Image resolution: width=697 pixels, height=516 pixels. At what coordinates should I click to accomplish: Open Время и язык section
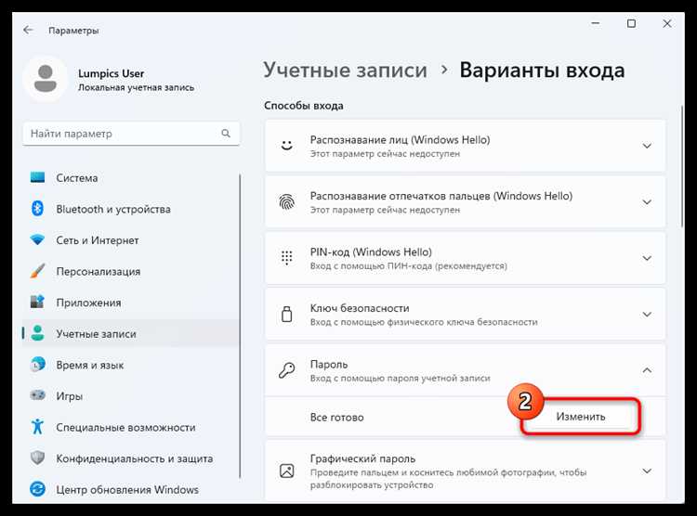click(131, 365)
